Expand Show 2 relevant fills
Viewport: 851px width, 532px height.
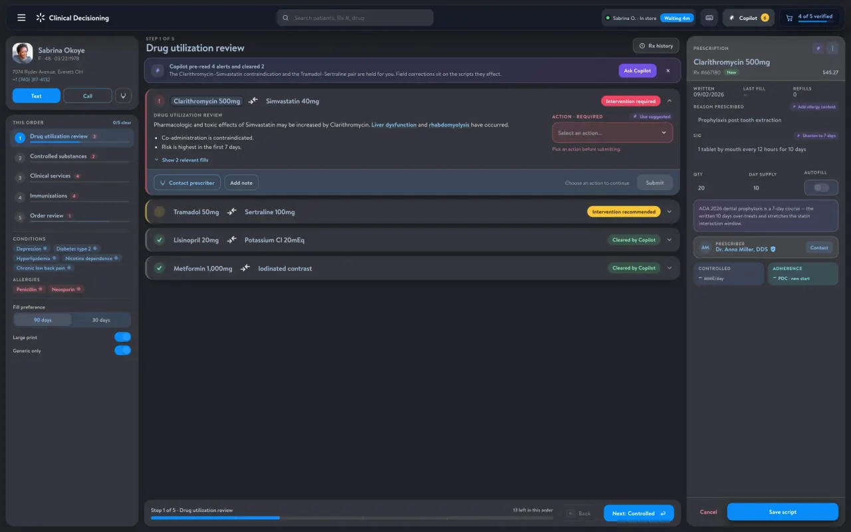[182, 160]
